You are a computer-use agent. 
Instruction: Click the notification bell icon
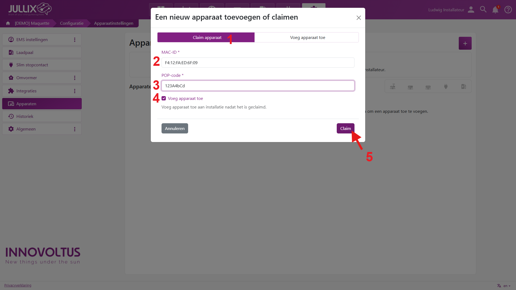click(x=495, y=10)
